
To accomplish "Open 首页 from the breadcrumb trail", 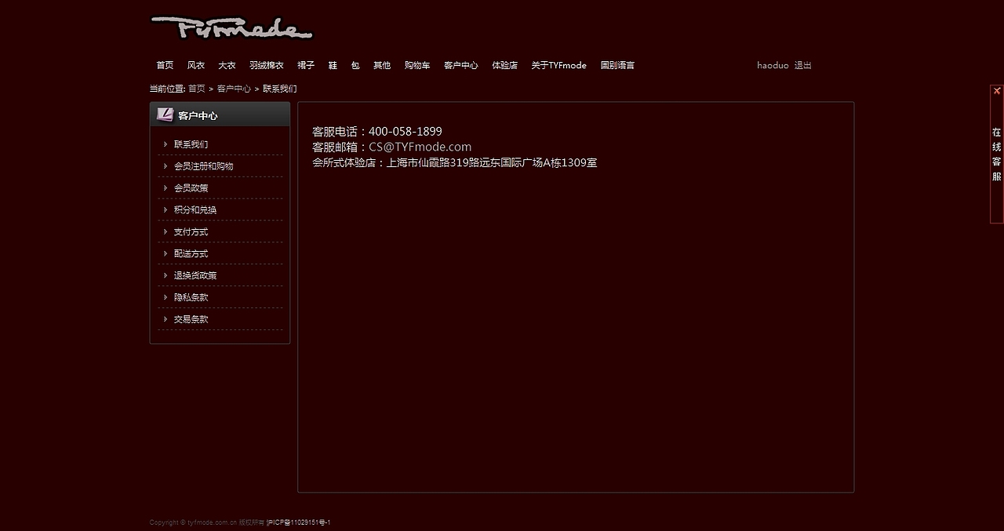I will pos(195,89).
